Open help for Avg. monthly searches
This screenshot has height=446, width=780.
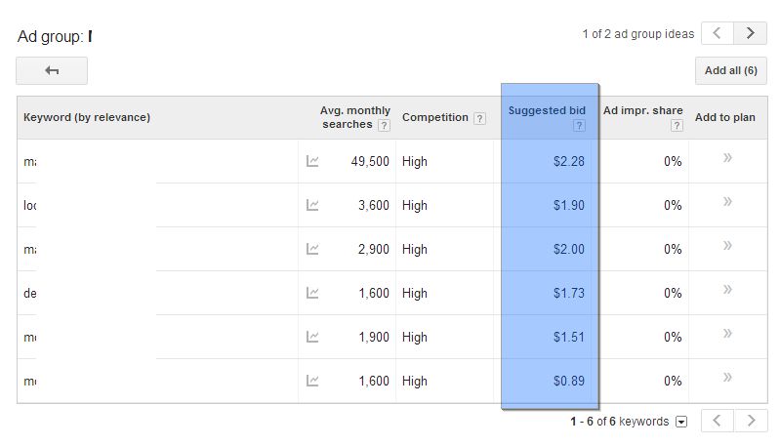[x=384, y=125]
